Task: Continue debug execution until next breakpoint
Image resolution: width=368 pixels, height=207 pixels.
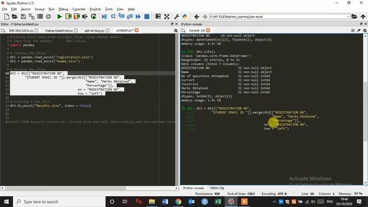Action: coord(138,17)
